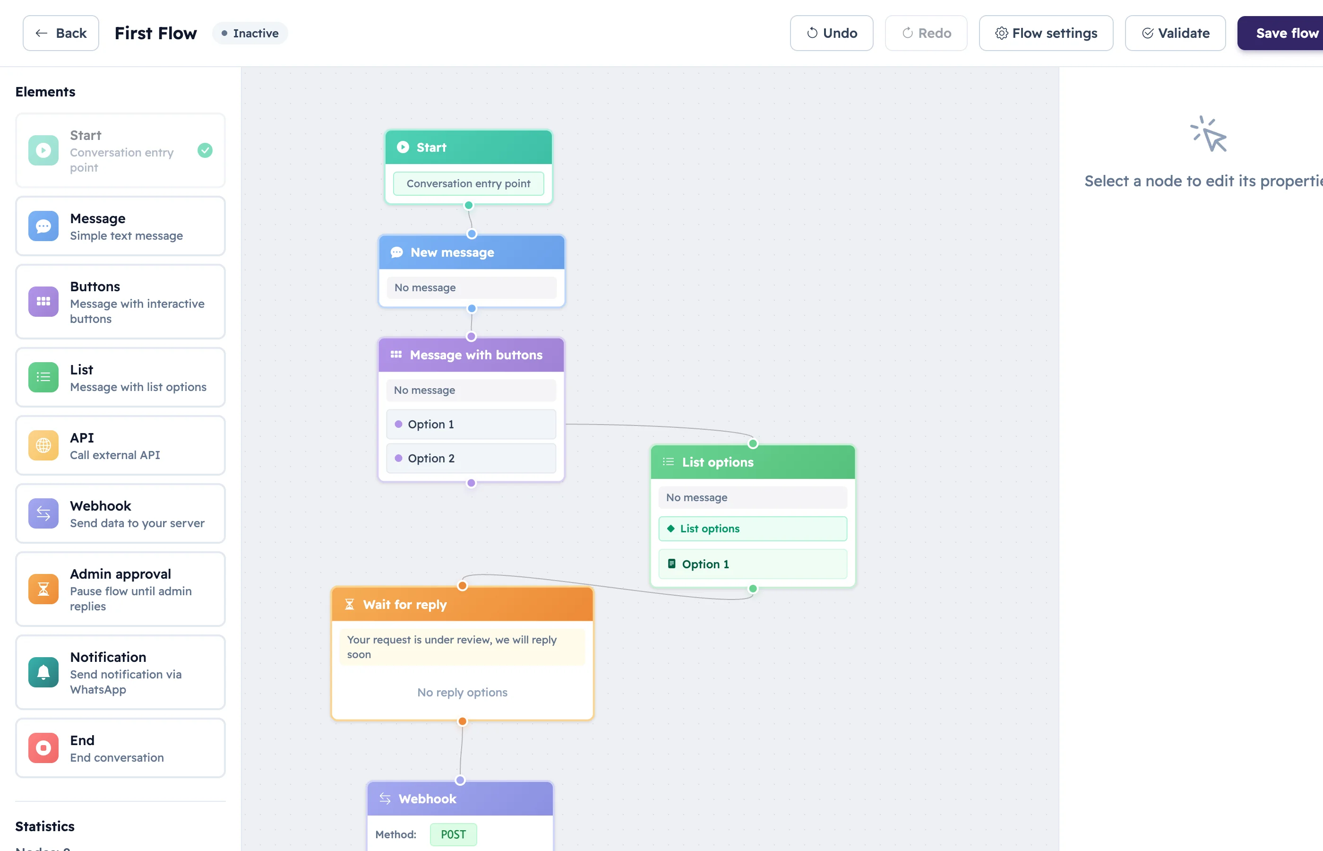Screen dimensions: 1323x851
Task: Click 'No message' in New message node
Action: click(x=472, y=287)
